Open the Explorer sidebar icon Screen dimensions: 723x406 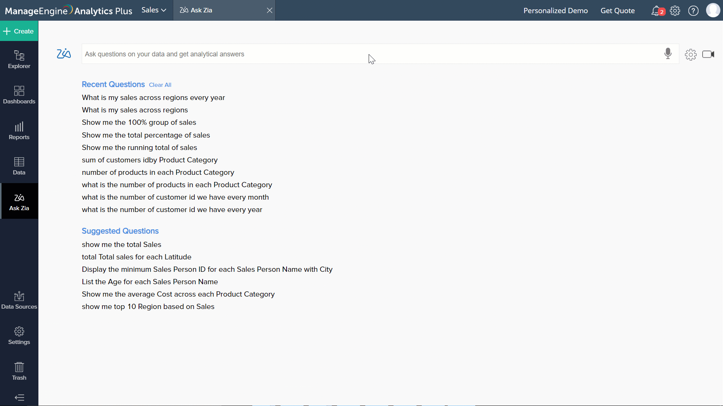tap(19, 59)
